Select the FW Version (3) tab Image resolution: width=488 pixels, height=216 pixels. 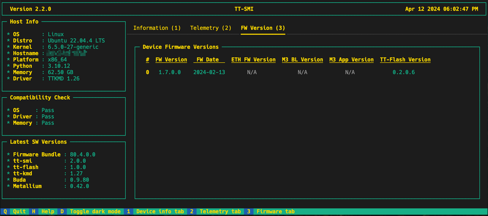[x=263, y=28]
